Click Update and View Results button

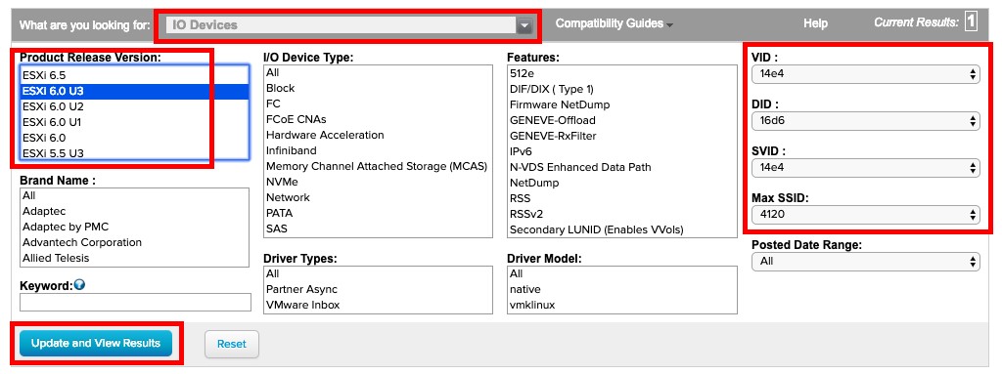[x=96, y=344]
